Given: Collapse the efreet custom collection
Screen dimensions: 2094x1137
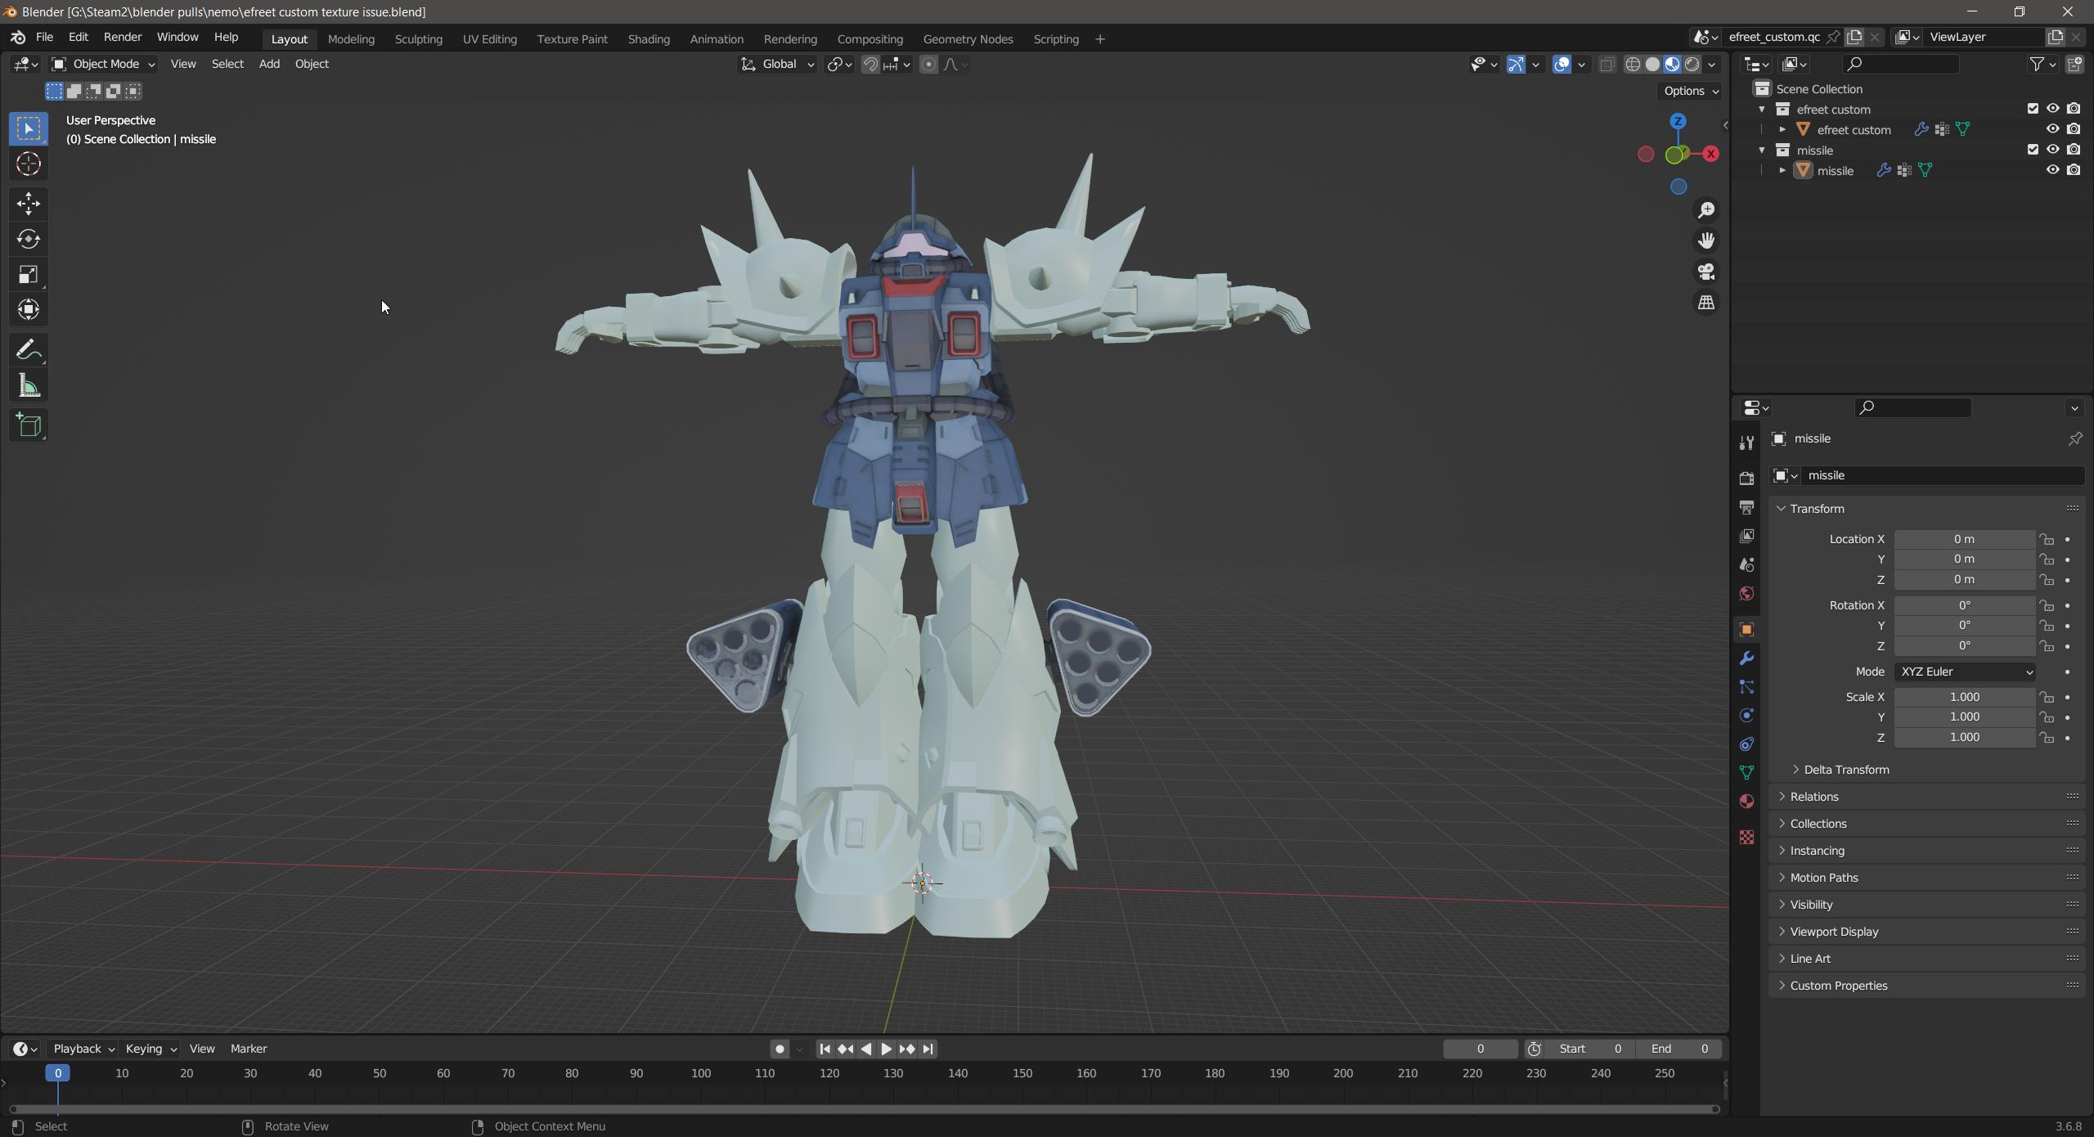Looking at the screenshot, I should point(1762,109).
